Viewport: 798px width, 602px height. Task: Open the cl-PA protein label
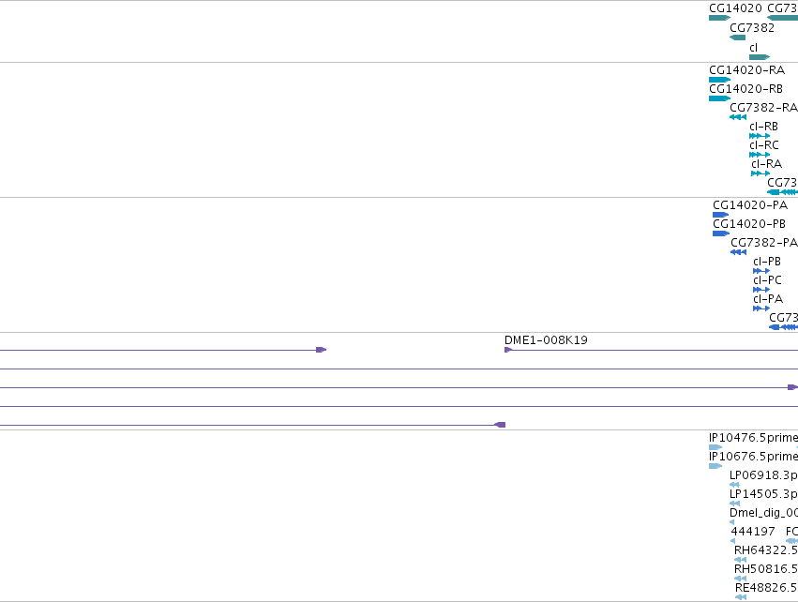(x=768, y=299)
